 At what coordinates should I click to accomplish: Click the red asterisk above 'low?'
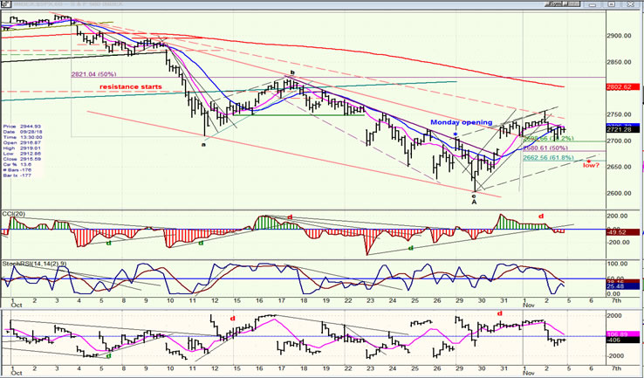pyautogui.click(x=589, y=162)
